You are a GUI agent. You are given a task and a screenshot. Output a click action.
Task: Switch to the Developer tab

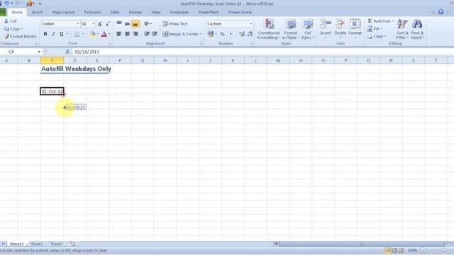(x=179, y=13)
